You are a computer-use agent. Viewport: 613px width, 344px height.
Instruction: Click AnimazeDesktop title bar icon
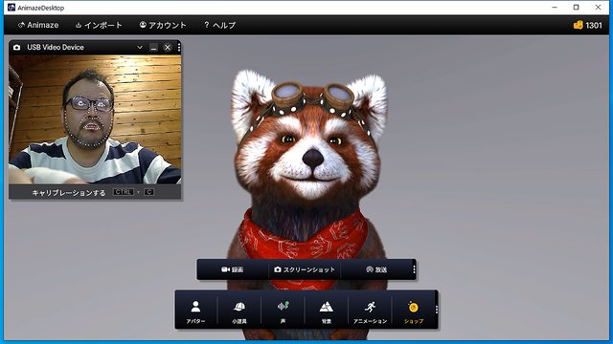(11, 8)
